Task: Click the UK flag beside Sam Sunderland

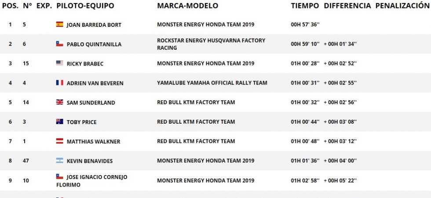Action: (59, 103)
